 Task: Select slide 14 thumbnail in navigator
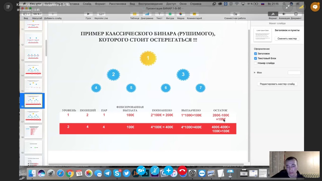click(33, 70)
